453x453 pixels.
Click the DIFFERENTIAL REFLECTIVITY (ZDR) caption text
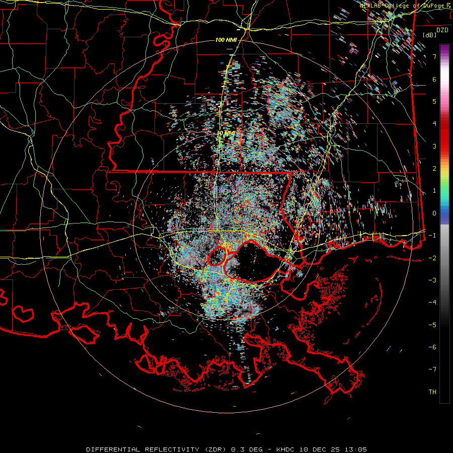point(157,449)
